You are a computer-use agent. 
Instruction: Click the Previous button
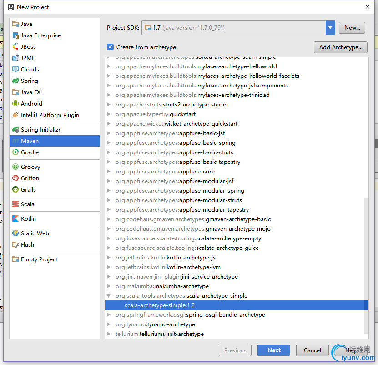235,350
